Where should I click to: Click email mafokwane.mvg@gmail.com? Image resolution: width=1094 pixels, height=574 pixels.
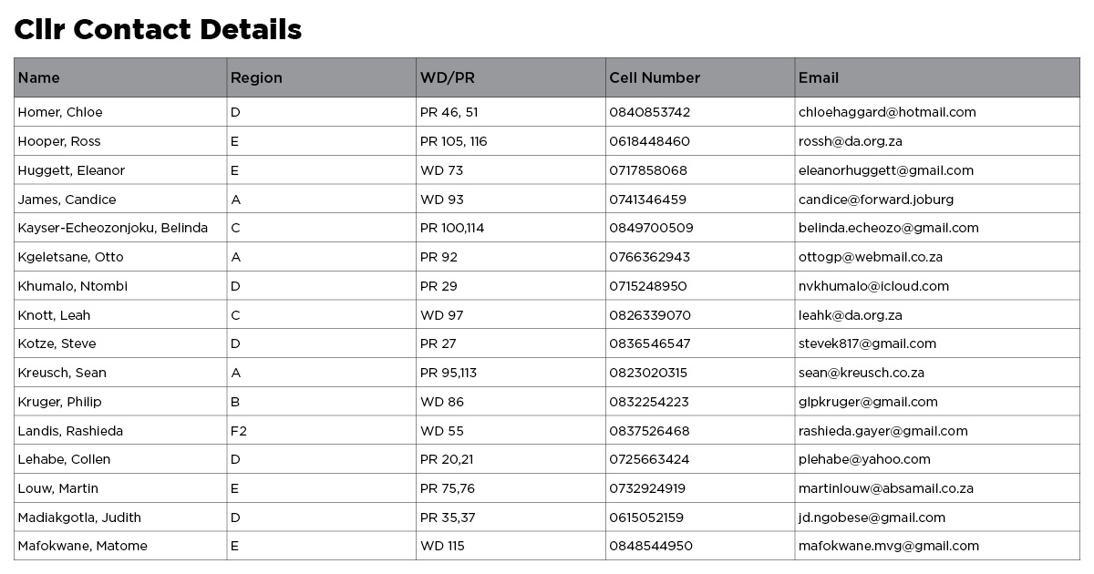coord(888,546)
